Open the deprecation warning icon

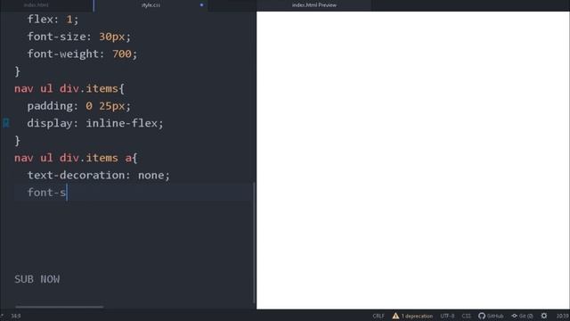pos(395,316)
